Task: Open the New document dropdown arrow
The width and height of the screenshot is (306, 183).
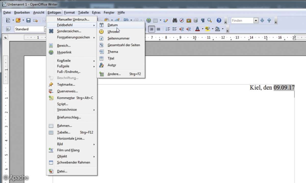Action: click(13, 20)
